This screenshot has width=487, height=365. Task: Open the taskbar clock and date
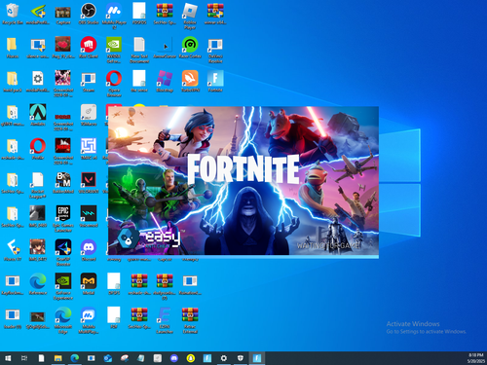click(x=476, y=358)
